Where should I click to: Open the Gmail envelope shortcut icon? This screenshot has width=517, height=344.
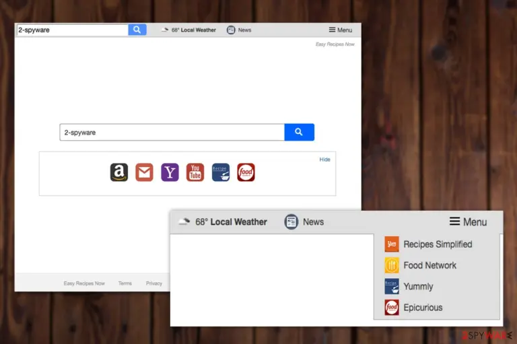tap(145, 172)
